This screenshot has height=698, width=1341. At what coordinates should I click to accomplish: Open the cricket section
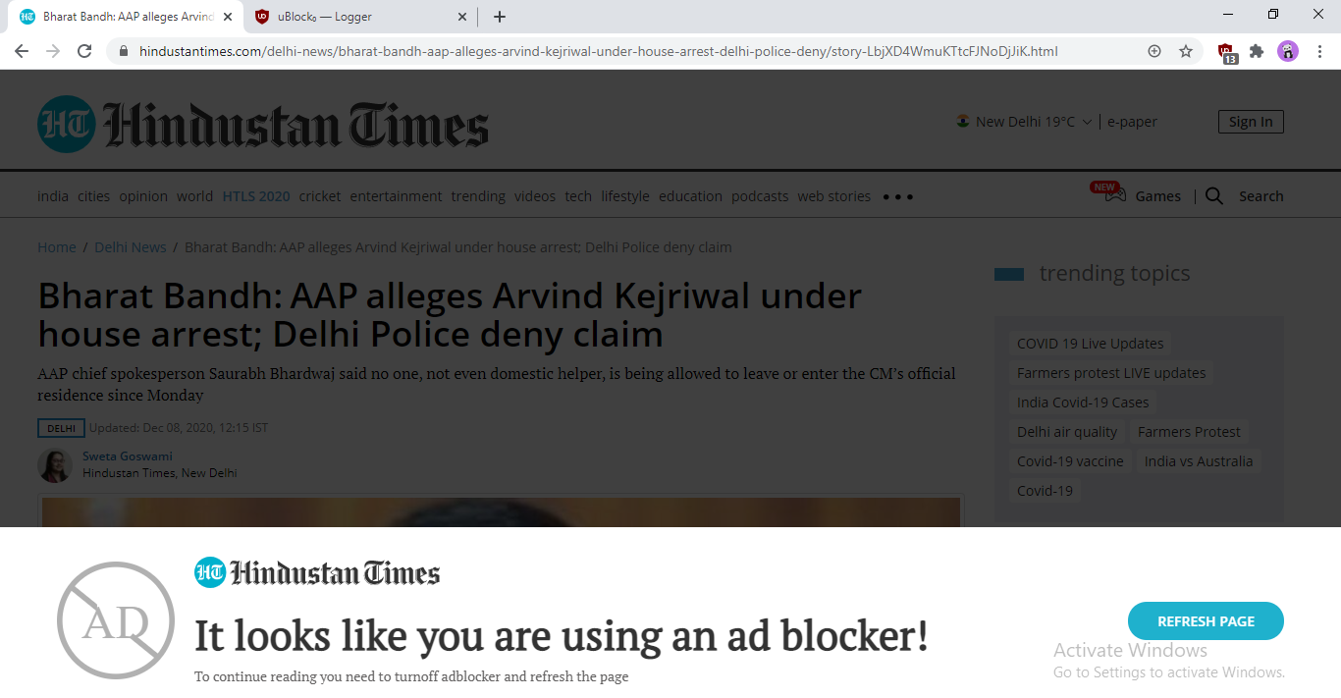pos(320,196)
